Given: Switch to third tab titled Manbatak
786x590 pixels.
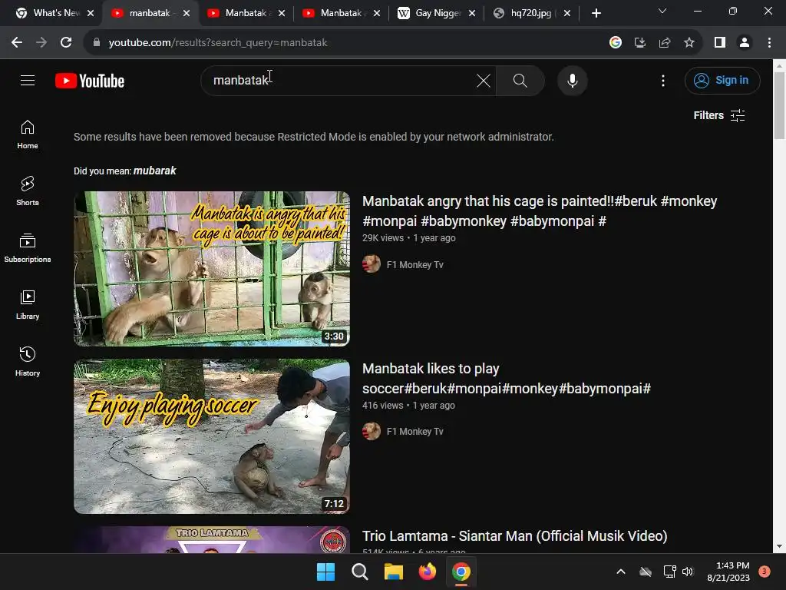Looking at the screenshot, I should click(246, 13).
